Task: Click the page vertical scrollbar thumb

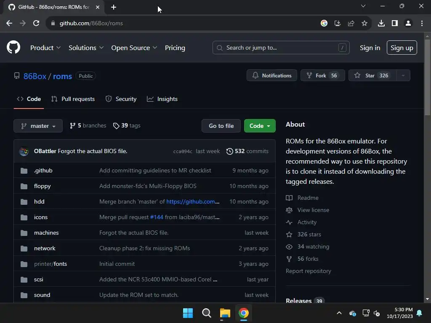Action: click(x=427, y=77)
